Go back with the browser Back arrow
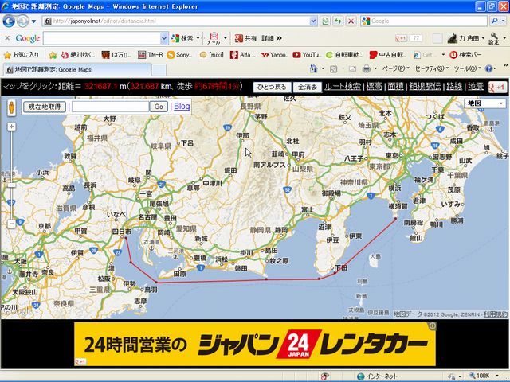Viewport: 510px width, 382px height. tap(9, 21)
